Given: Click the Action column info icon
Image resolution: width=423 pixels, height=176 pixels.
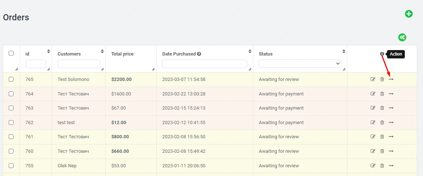Looking at the screenshot, I should click(382, 54).
